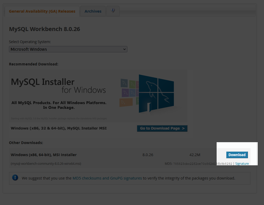Screen dimensions: 264x205
Task: Click the MySQL Workbench 8.0.26 heading
Action: click(44, 29)
